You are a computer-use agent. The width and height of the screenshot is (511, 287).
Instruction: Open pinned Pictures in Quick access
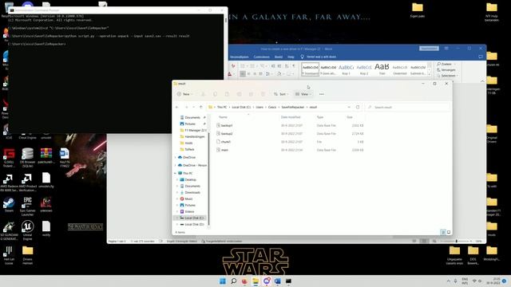(x=190, y=124)
